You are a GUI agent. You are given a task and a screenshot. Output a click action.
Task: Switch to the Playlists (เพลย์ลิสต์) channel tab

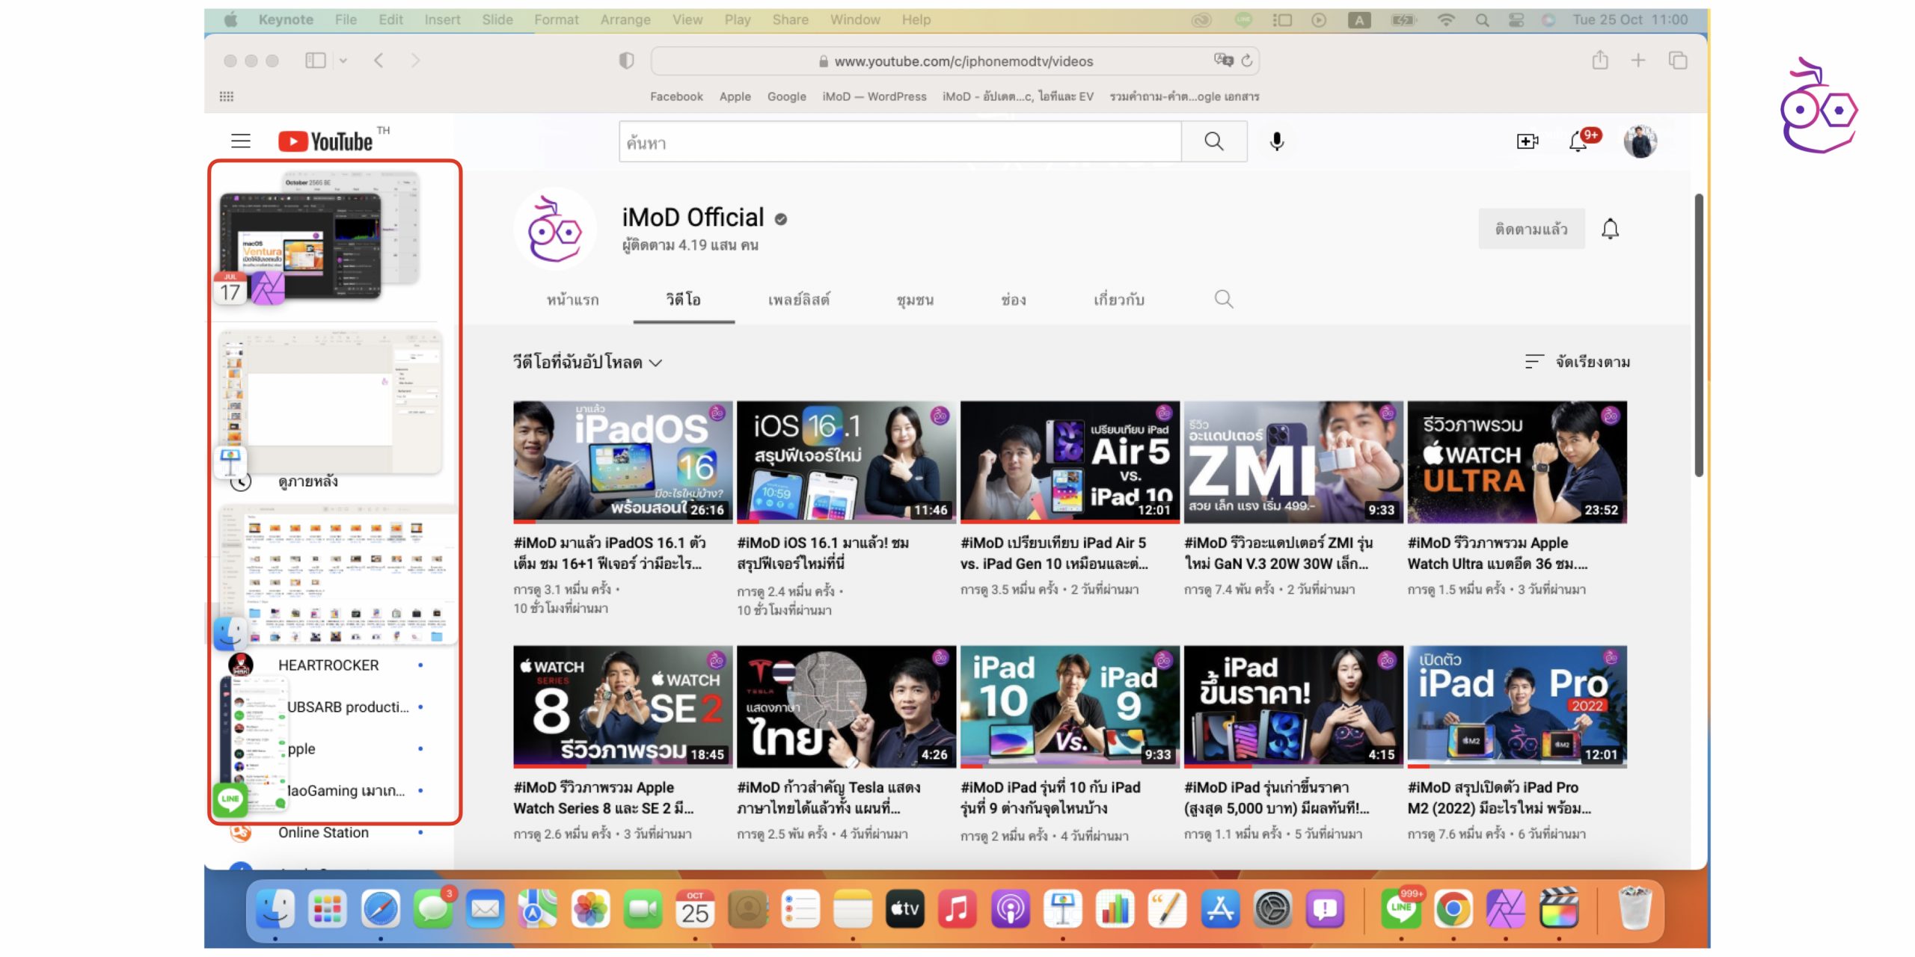[x=798, y=300]
